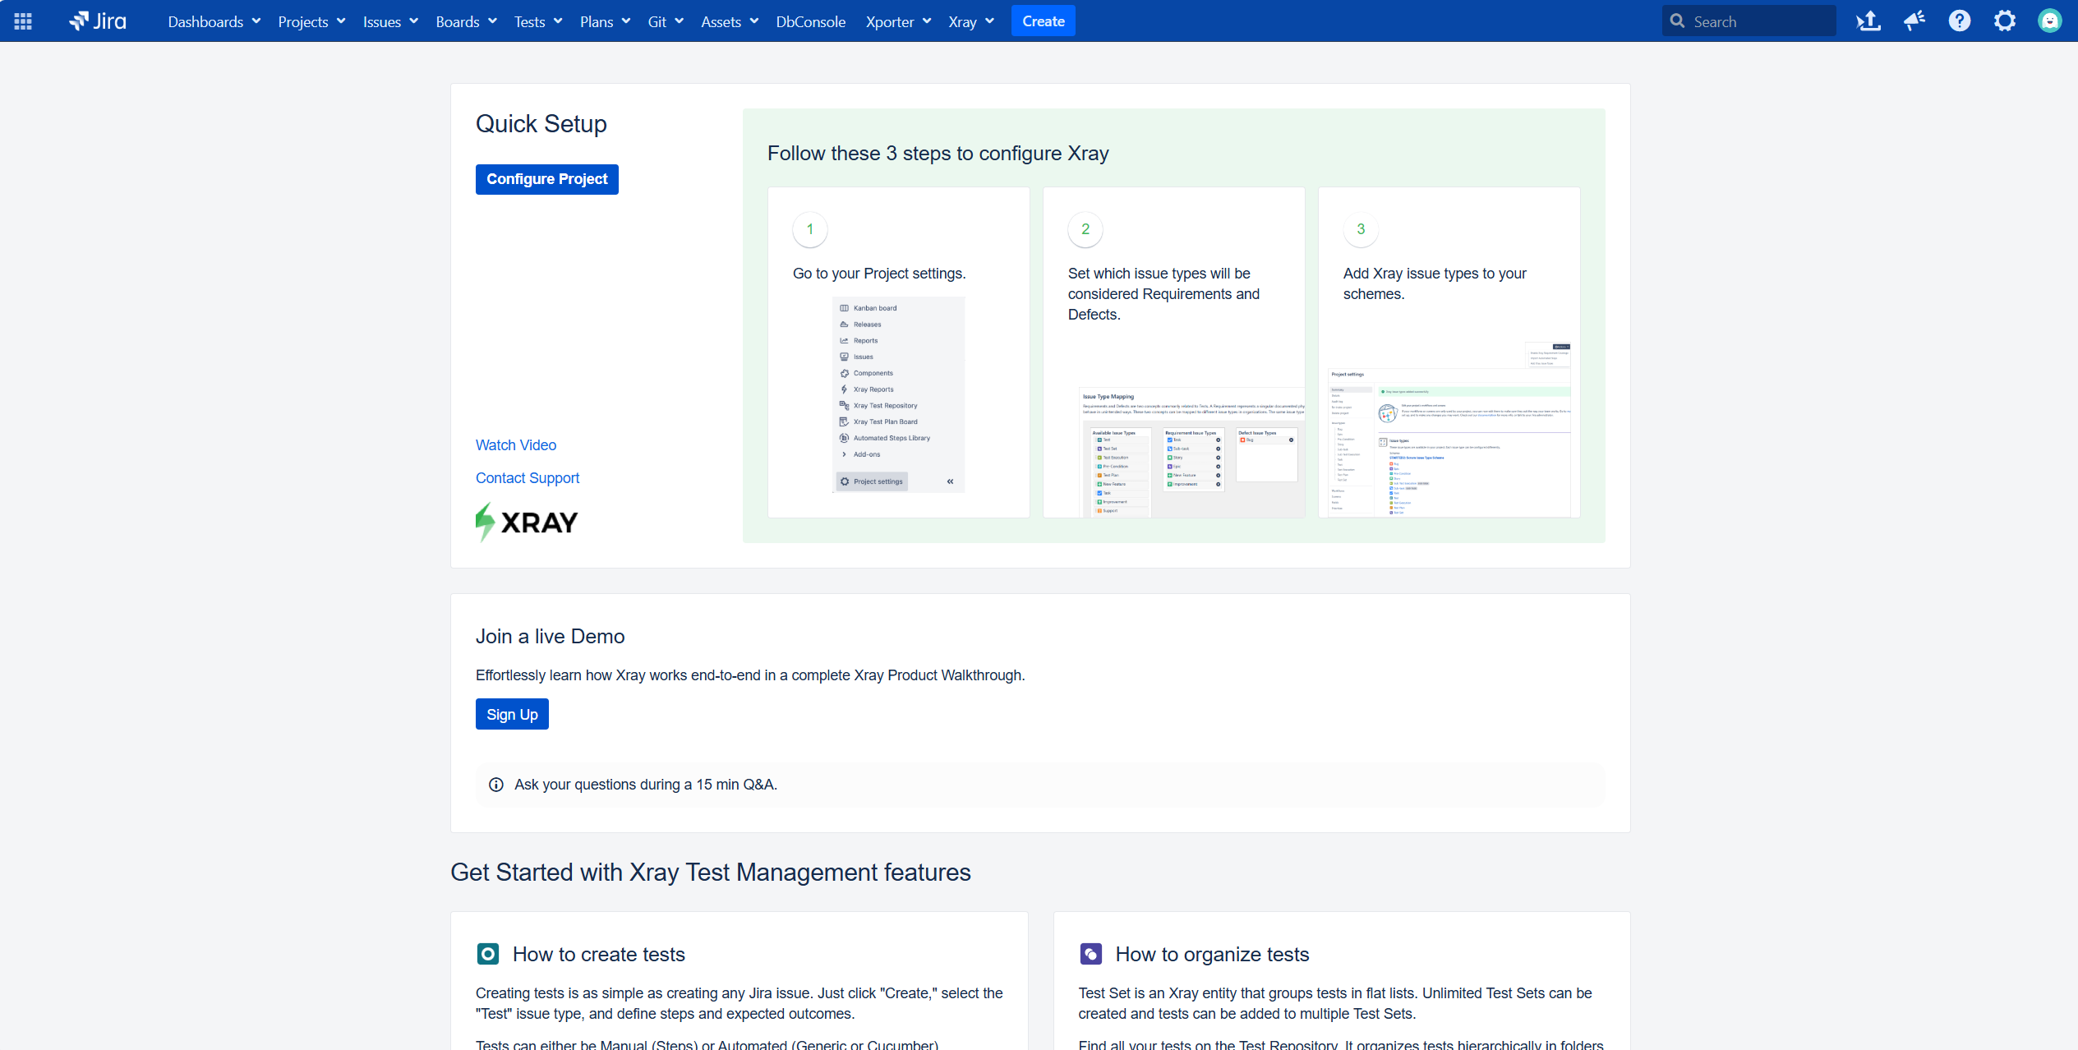Click 'Ask your questions during a 15 min Q&A.' text
The height and width of the screenshot is (1050, 2078).
[646, 785]
